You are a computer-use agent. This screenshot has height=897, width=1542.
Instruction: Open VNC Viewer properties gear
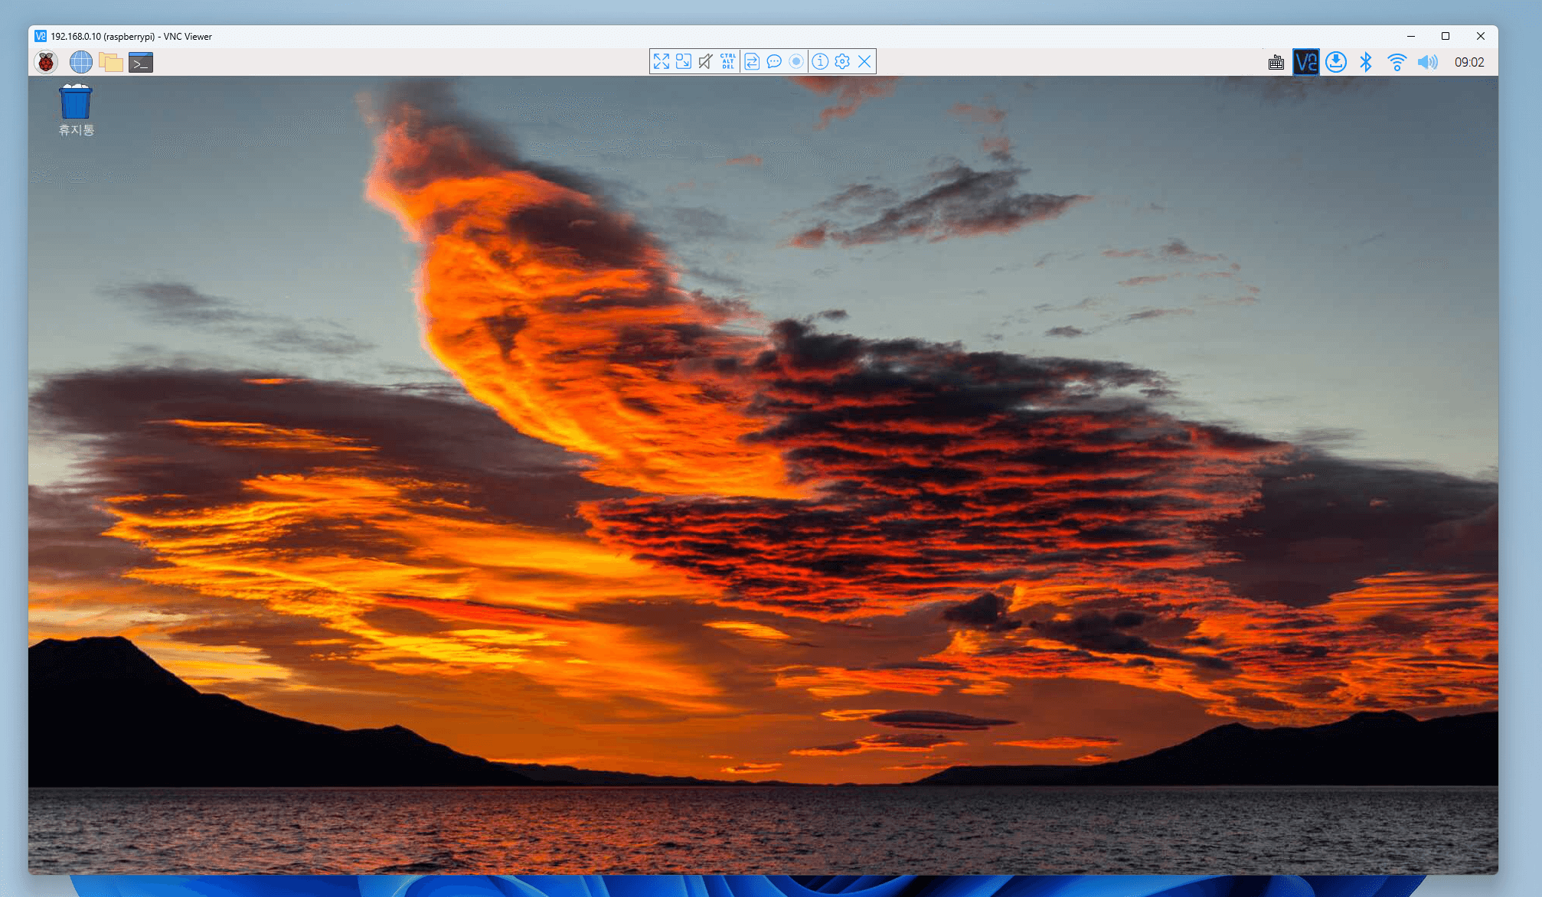tap(842, 62)
